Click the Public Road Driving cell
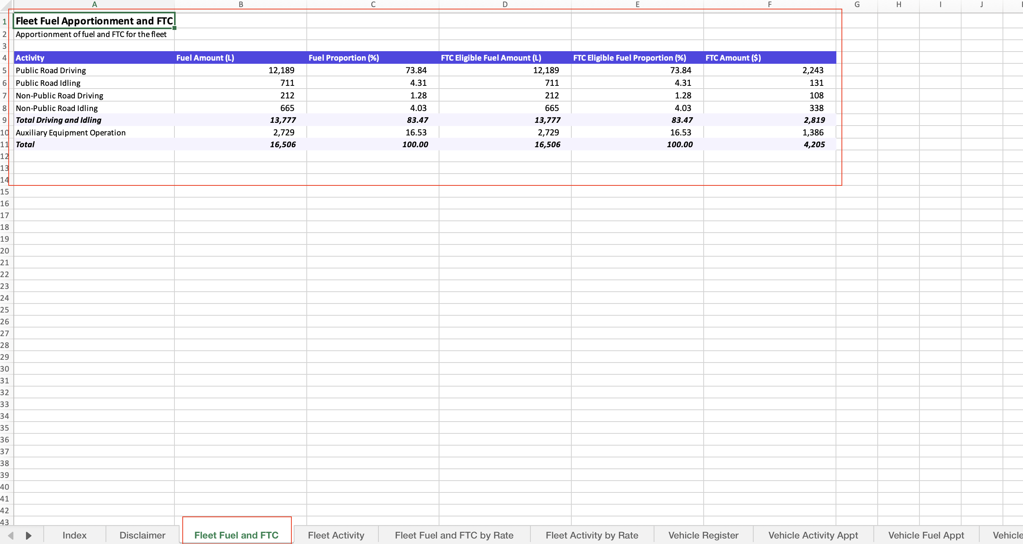The height and width of the screenshot is (544, 1023). coord(51,70)
